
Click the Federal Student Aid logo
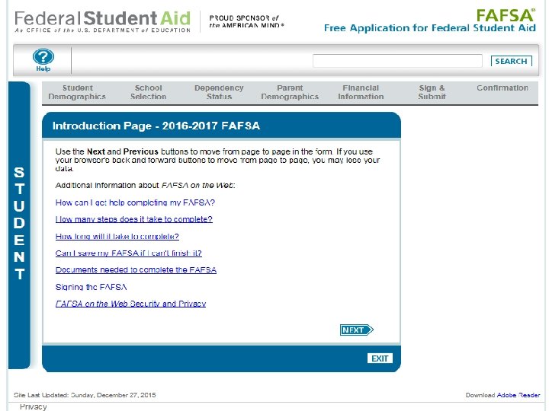click(x=102, y=21)
